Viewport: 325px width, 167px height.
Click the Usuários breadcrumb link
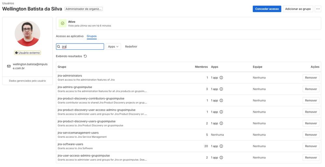point(8,3)
